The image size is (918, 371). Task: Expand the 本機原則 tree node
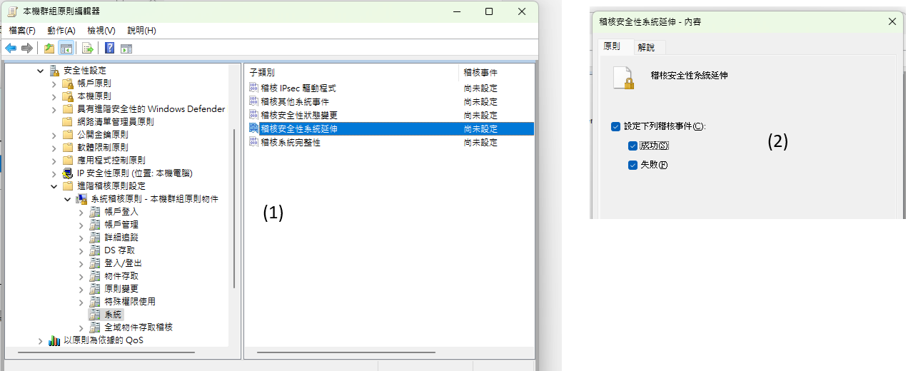click(54, 96)
